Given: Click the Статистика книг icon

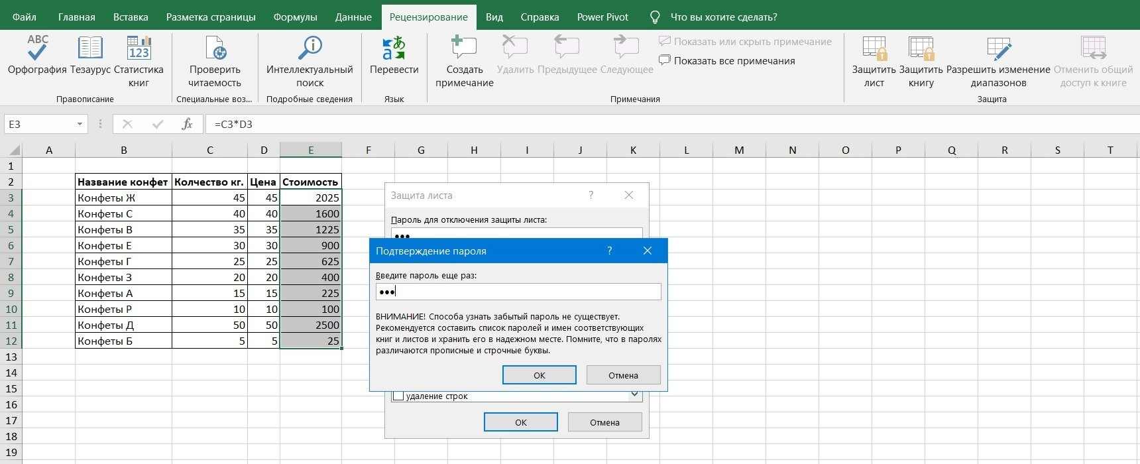Looking at the screenshot, I should [139, 50].
